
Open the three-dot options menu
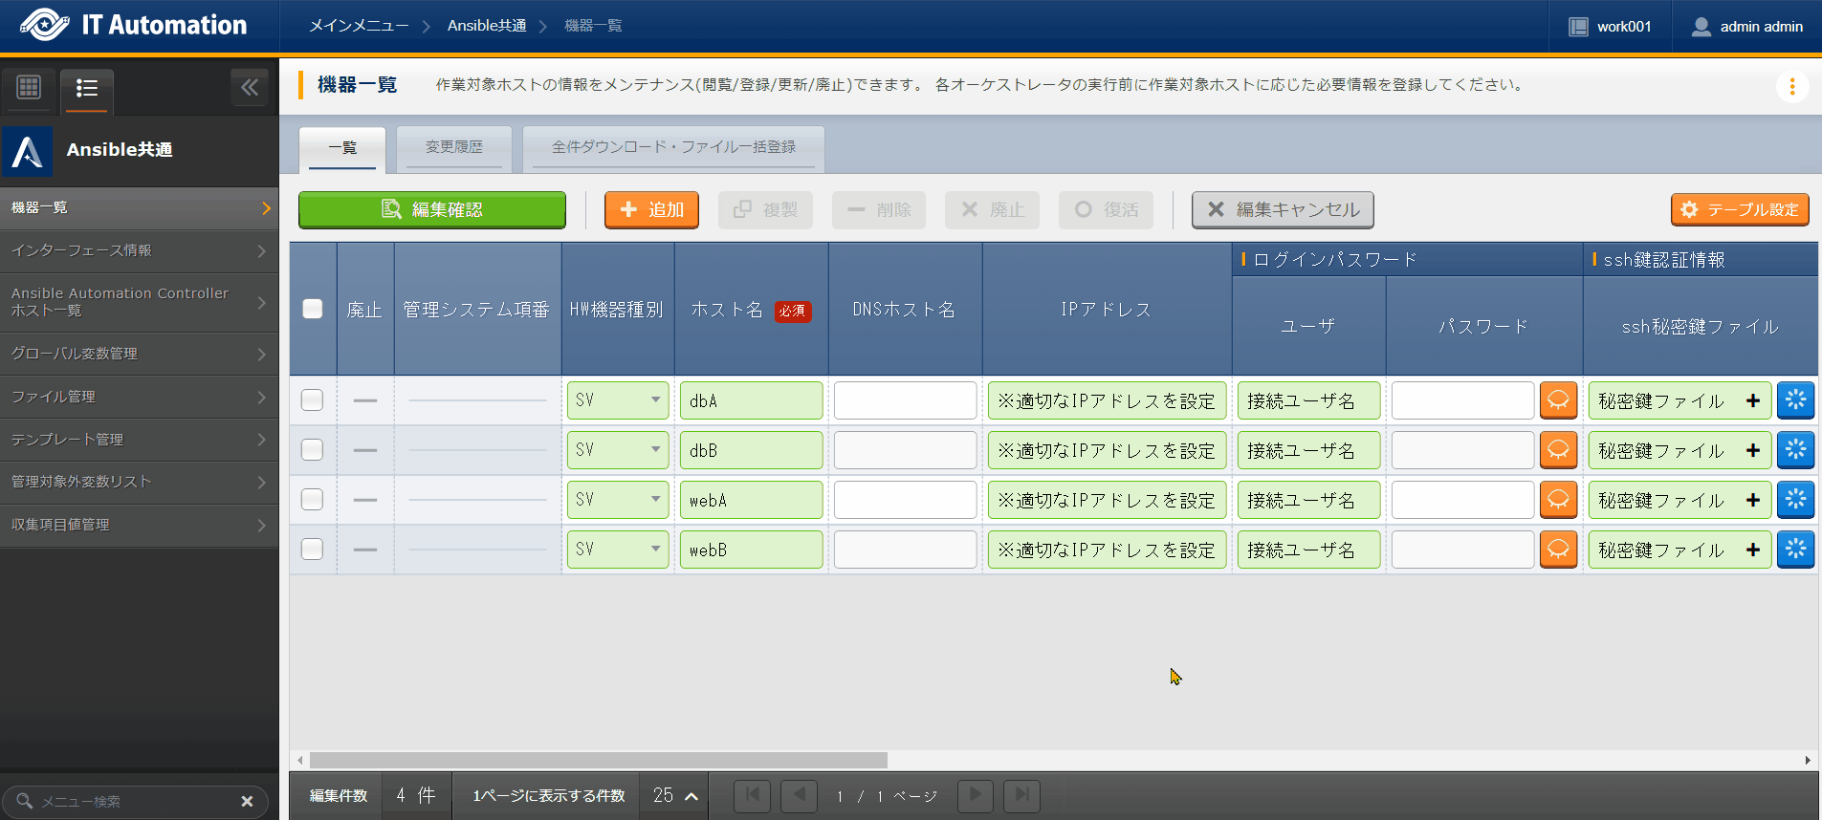tap(1791, 87)
